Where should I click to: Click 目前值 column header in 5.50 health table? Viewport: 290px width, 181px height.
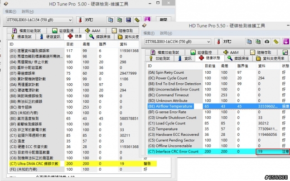point(211,66)
